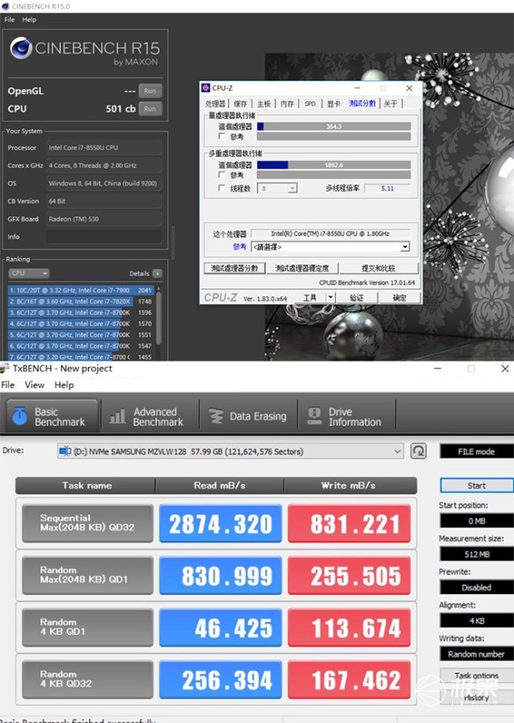
Task: Click single-thread score bar 364.3
Action: [x=334, y=126]
